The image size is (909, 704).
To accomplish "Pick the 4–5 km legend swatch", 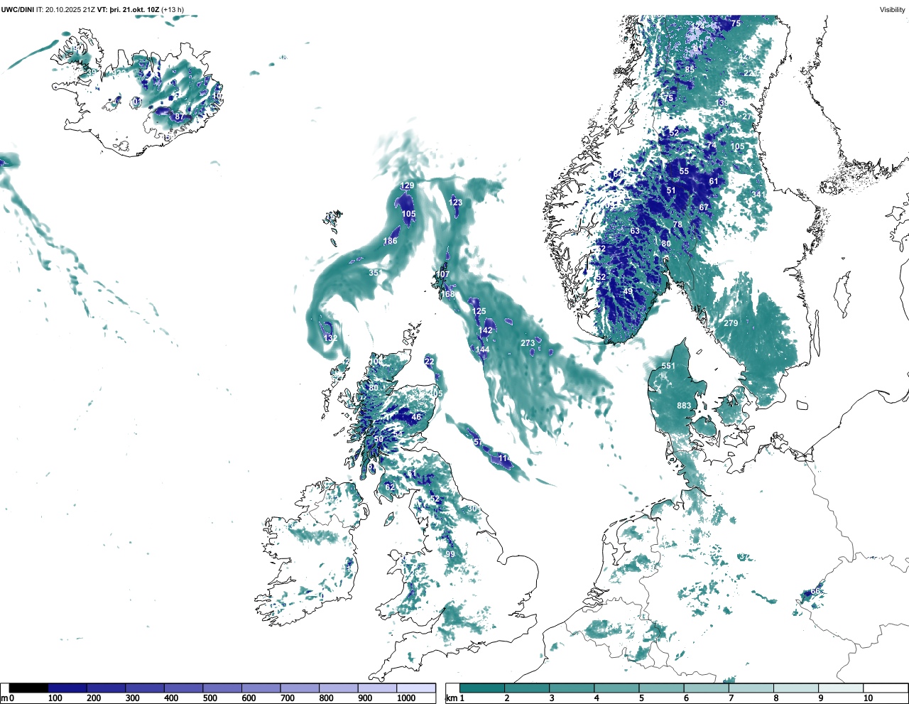I will tap(616, 688).
